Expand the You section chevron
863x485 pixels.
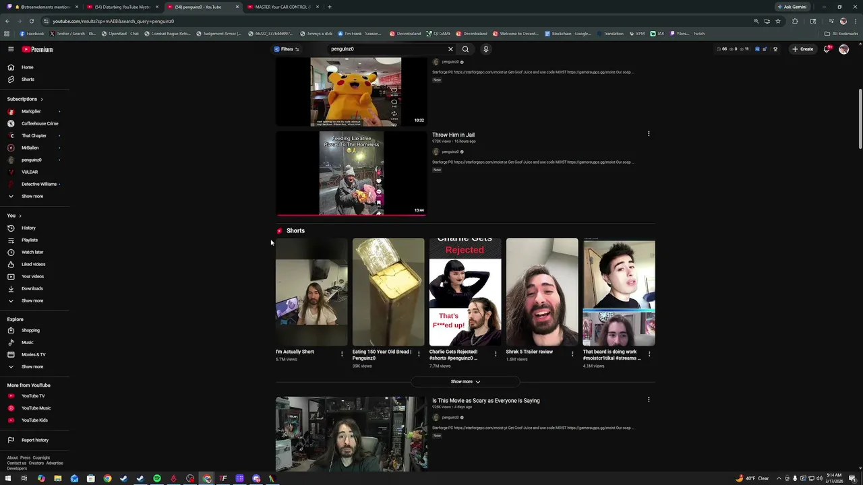pyautogui.click(x=20, y=216)
